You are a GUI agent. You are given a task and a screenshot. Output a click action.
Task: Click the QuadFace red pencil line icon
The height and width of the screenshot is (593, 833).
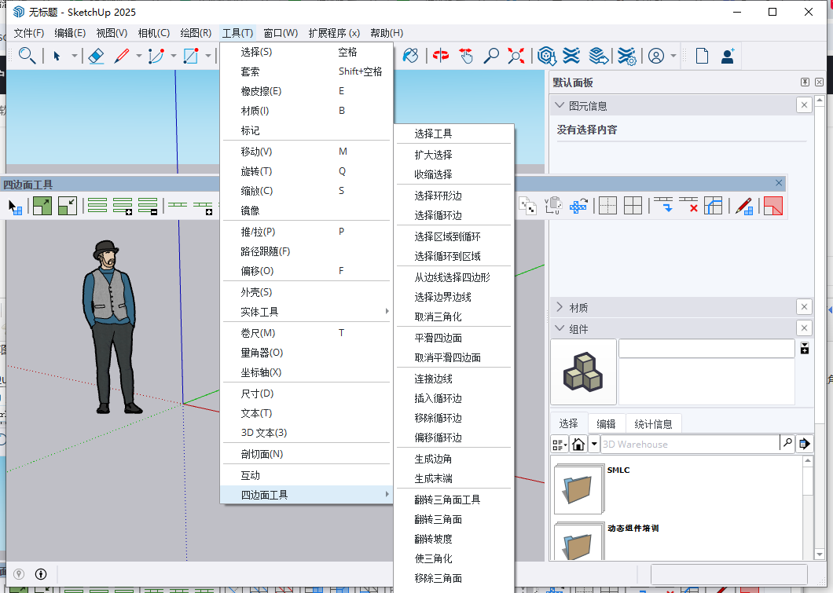(x=743, y=206)
